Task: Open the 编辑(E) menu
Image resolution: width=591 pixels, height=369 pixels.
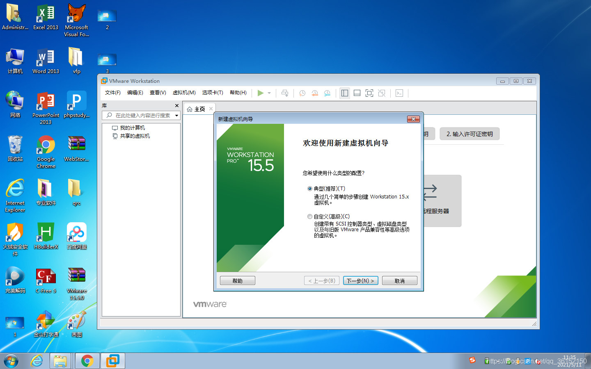Action: pos(135,93)
